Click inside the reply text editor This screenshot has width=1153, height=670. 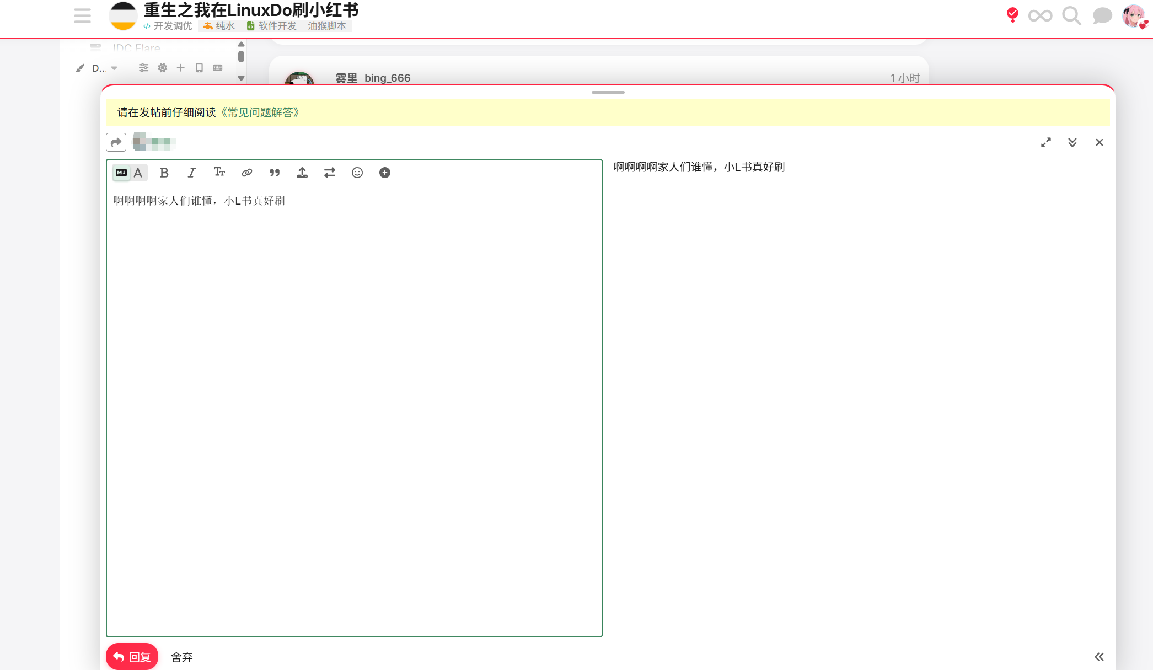[x=354, y=411]
